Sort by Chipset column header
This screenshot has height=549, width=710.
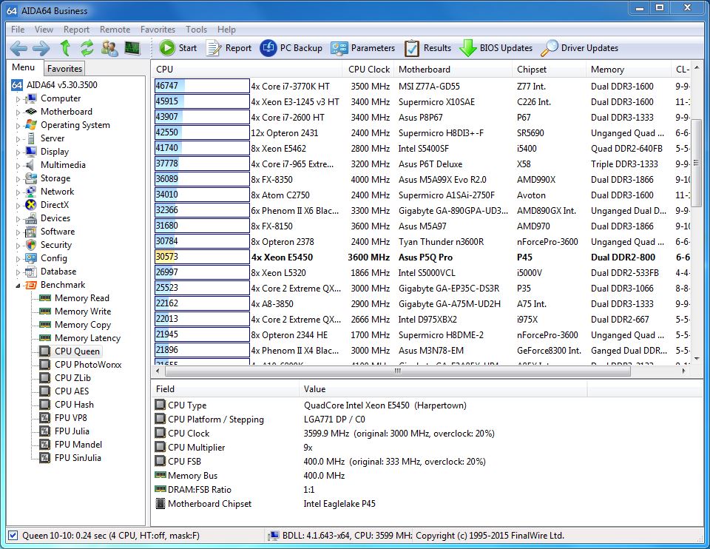coord(550,70)
